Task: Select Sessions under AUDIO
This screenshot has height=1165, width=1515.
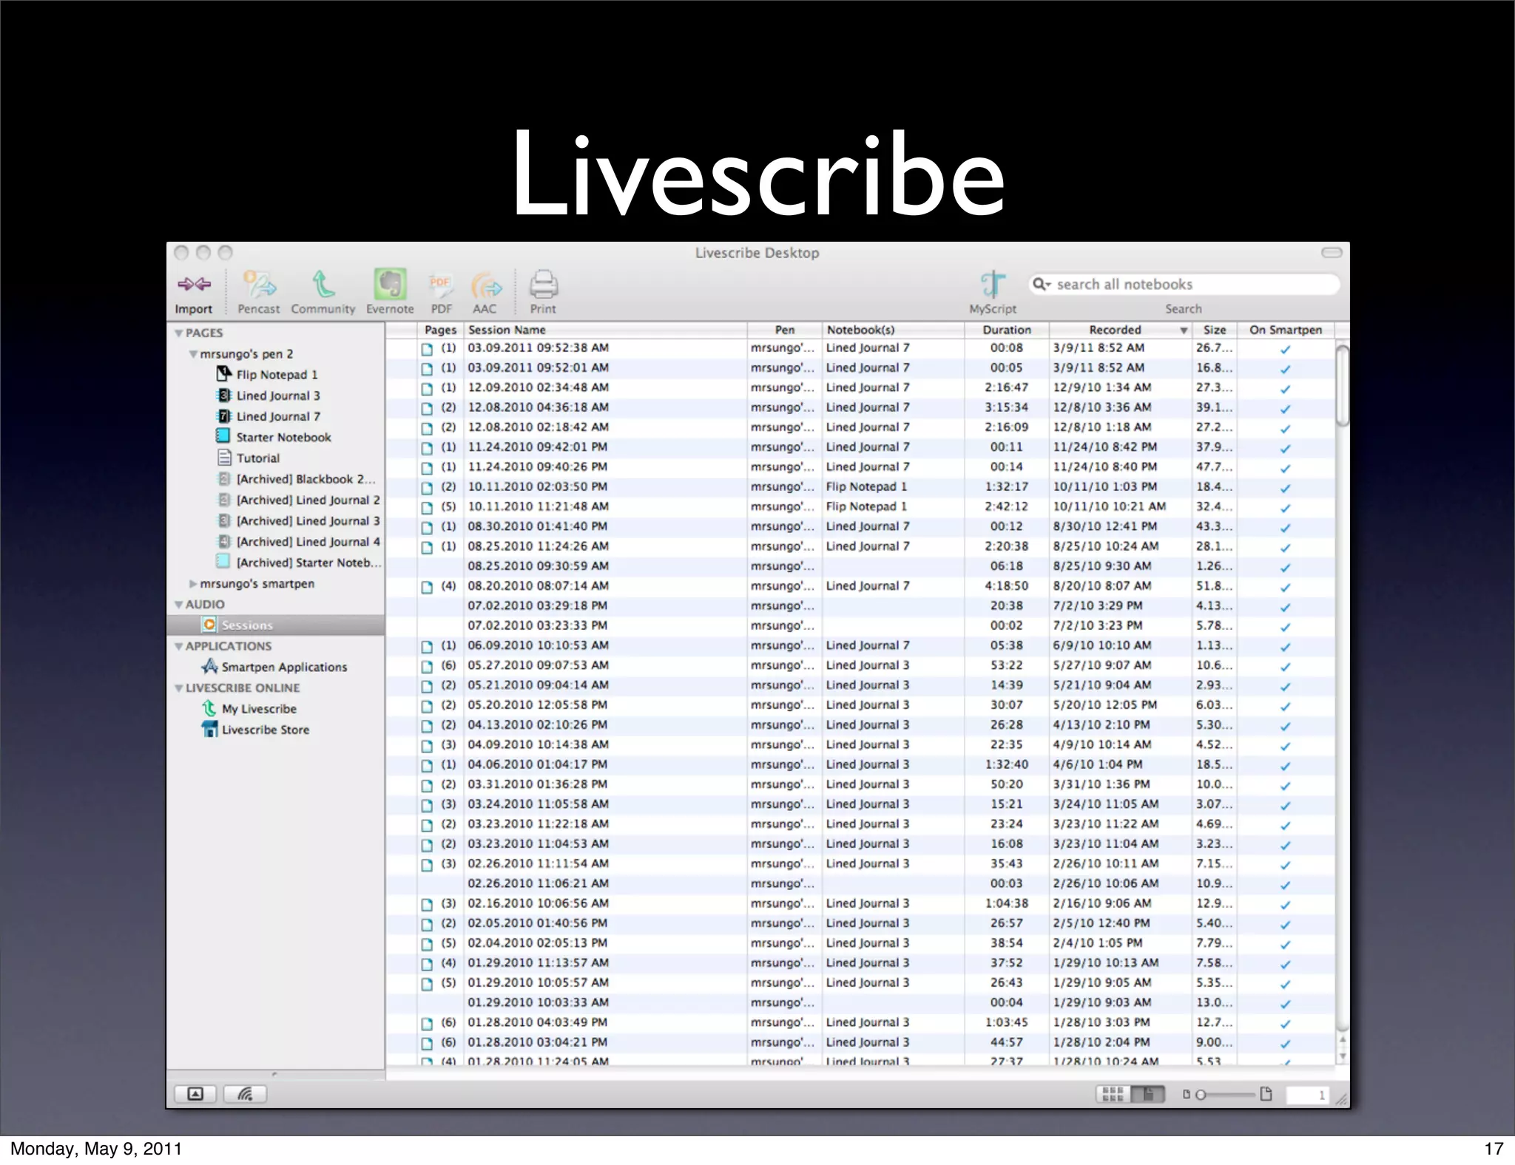Action: point(275,625)
